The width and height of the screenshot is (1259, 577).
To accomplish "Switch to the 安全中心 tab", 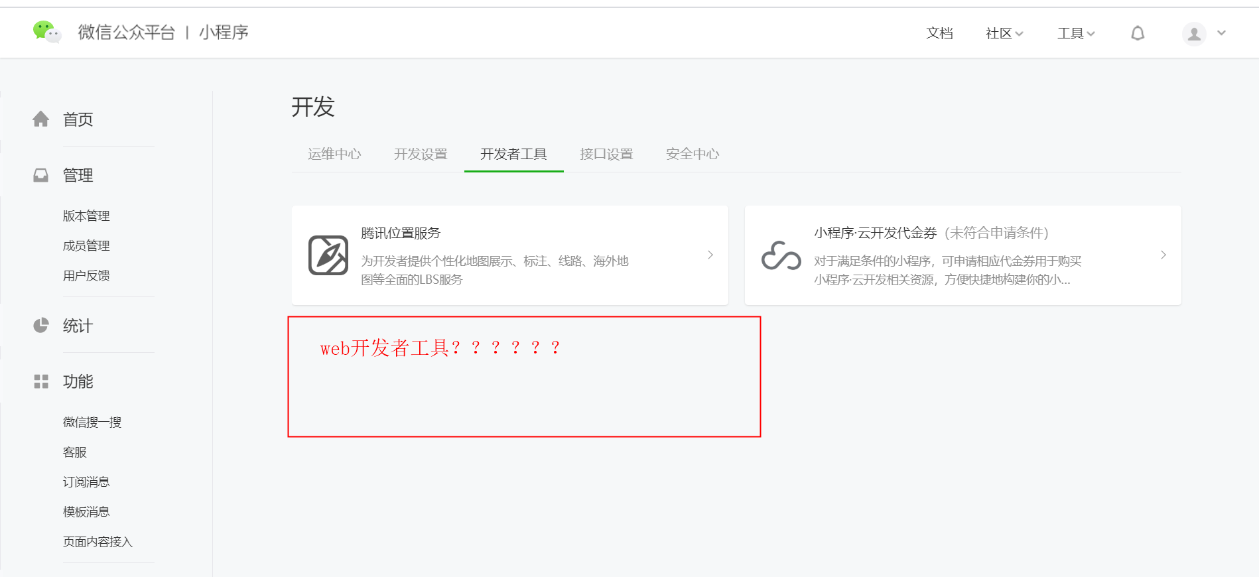I will tap(693, 154).
